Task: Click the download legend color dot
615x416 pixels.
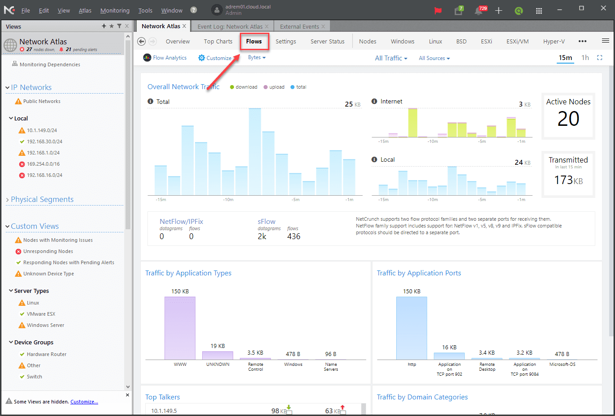Action: tap(232, 87)
